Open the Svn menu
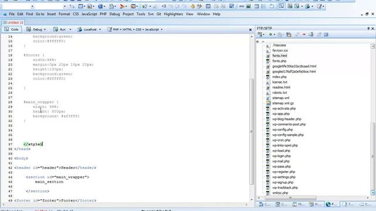This screenshot has height=211, width=376. (x=150, y=14)
